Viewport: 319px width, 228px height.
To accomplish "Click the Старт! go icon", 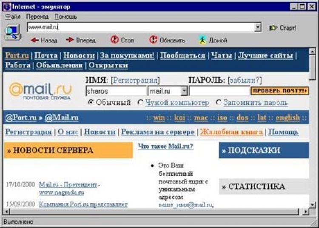I will pyautogui.click(x=273, y=28).
